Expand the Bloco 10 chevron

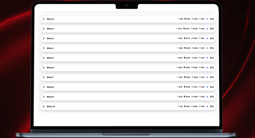tap(44, 106)
